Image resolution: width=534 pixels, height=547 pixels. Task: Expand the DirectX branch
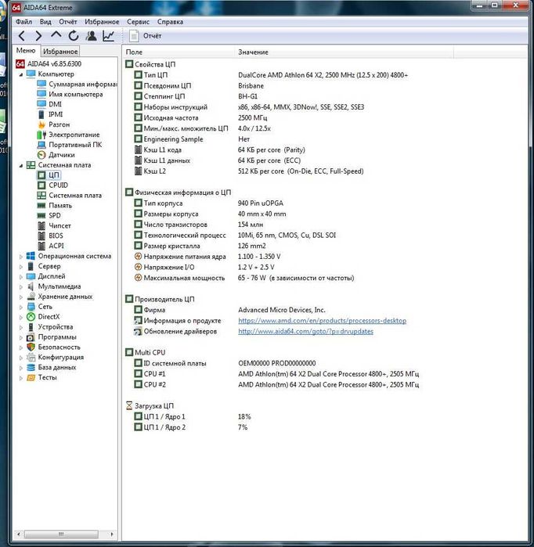(x=21, y=317)
